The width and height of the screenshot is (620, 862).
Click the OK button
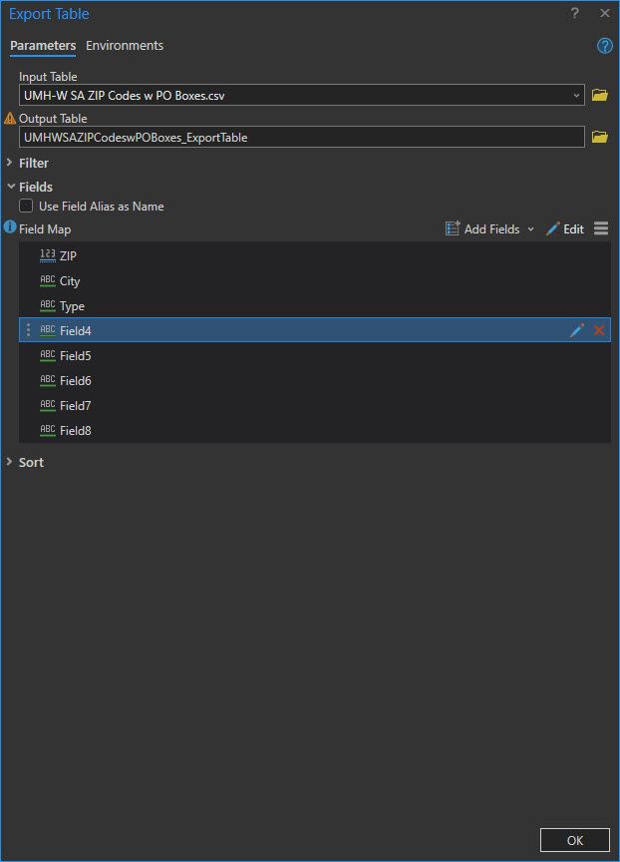574,840
